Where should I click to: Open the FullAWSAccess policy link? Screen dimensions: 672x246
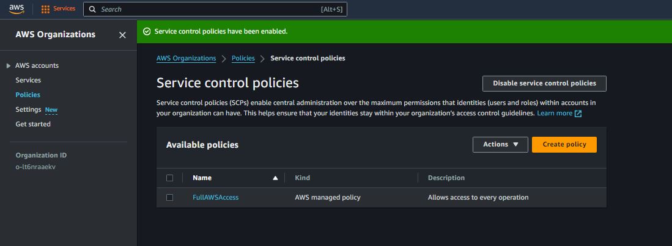click(x=215, y=198)
